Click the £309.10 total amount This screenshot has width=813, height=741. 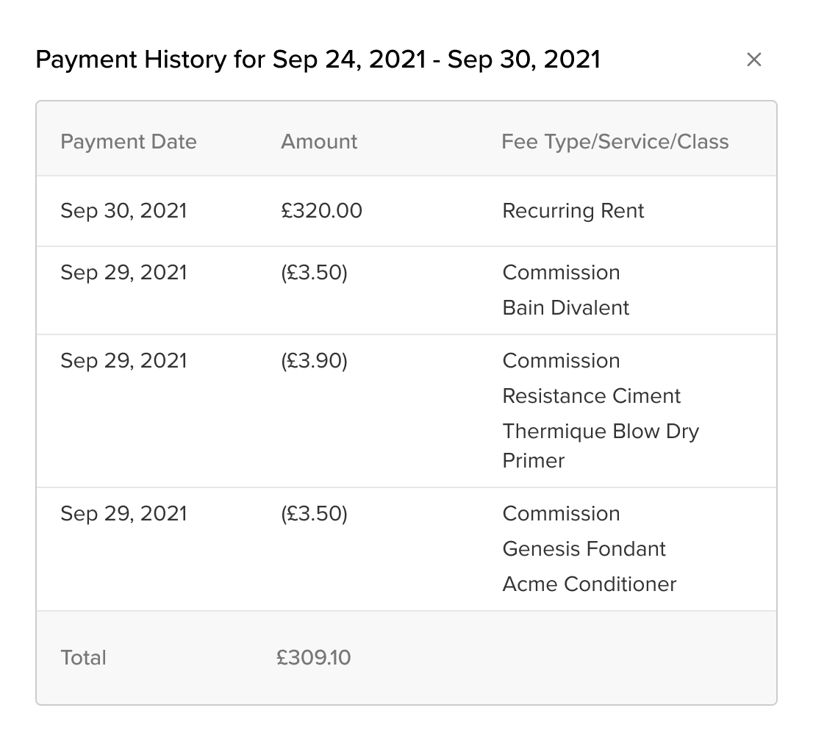pos(314,657)
